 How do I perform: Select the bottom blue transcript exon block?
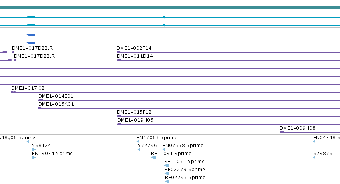point(31,43)
